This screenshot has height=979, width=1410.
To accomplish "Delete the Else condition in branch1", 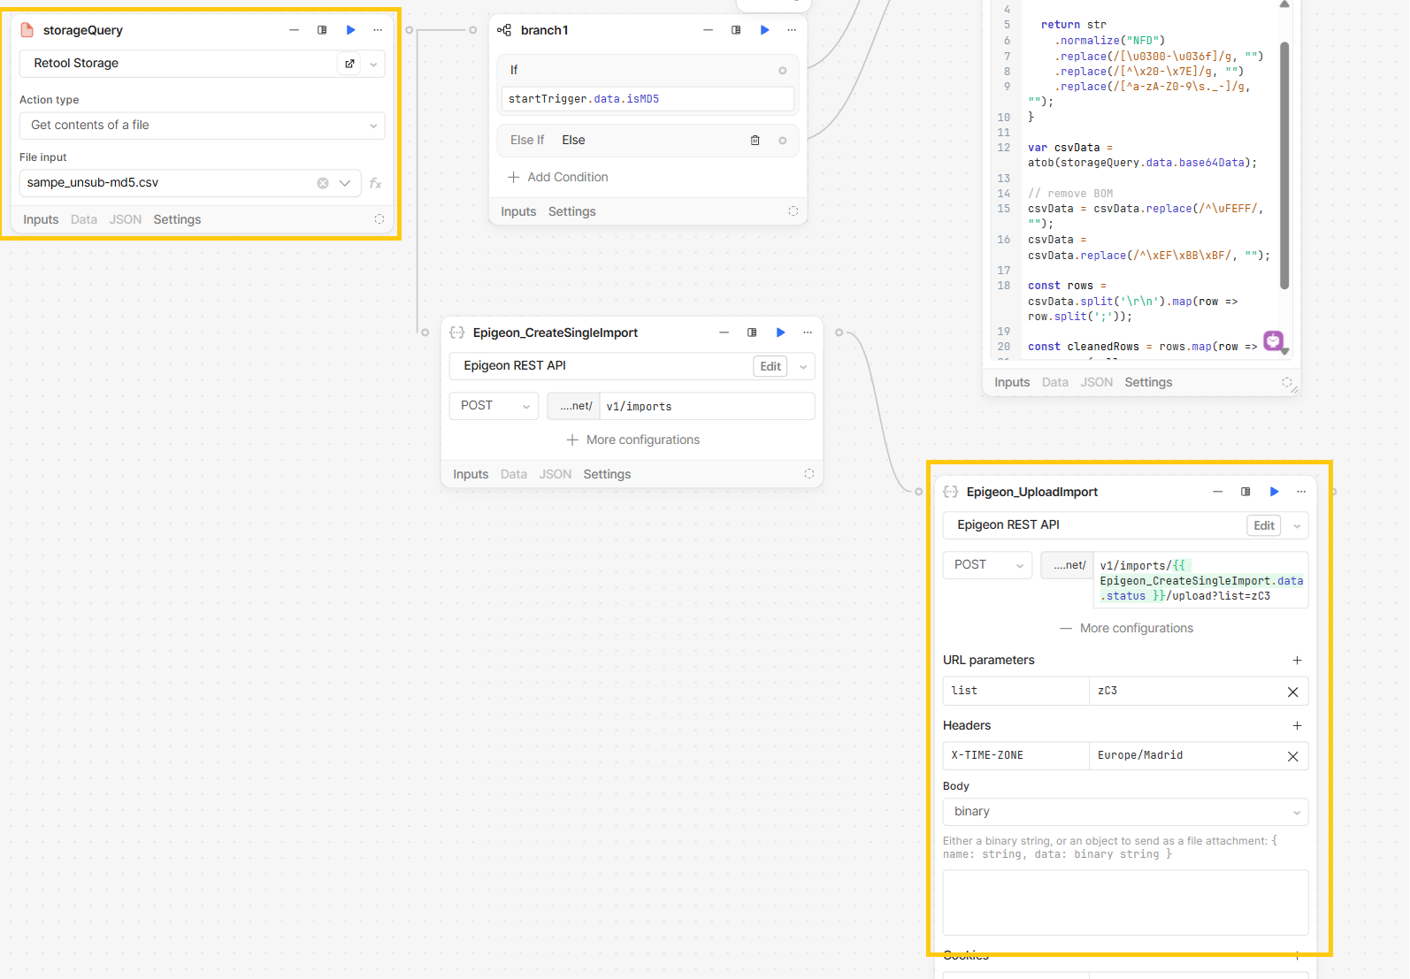I will (755, 141).
